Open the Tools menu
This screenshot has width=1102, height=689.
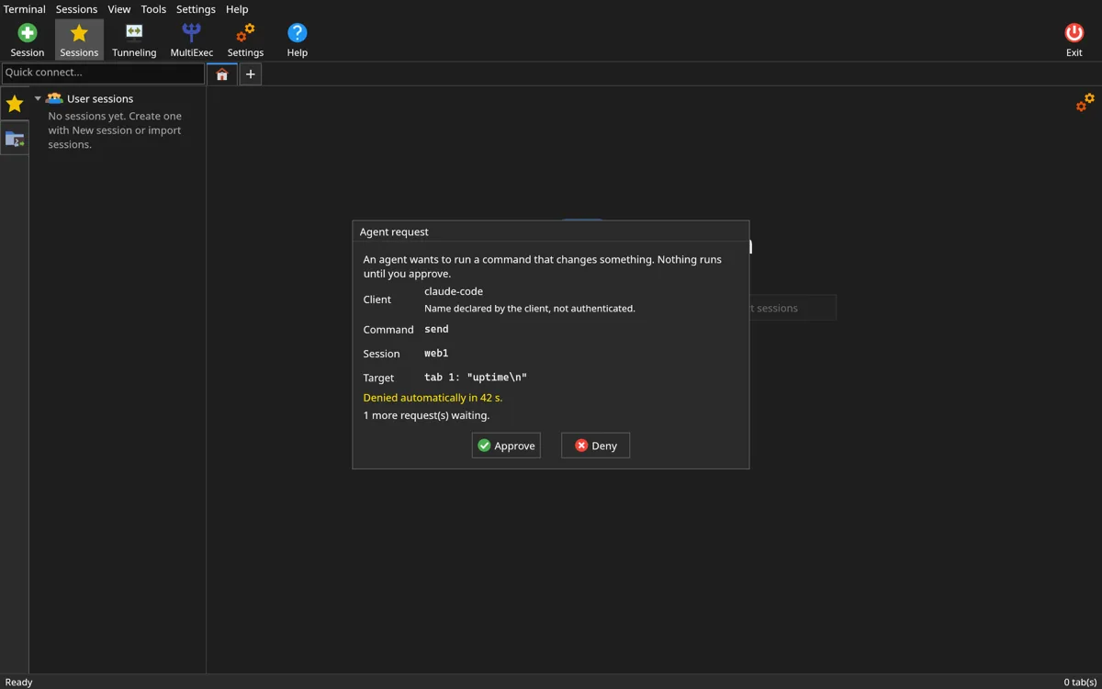pos(153,9)
